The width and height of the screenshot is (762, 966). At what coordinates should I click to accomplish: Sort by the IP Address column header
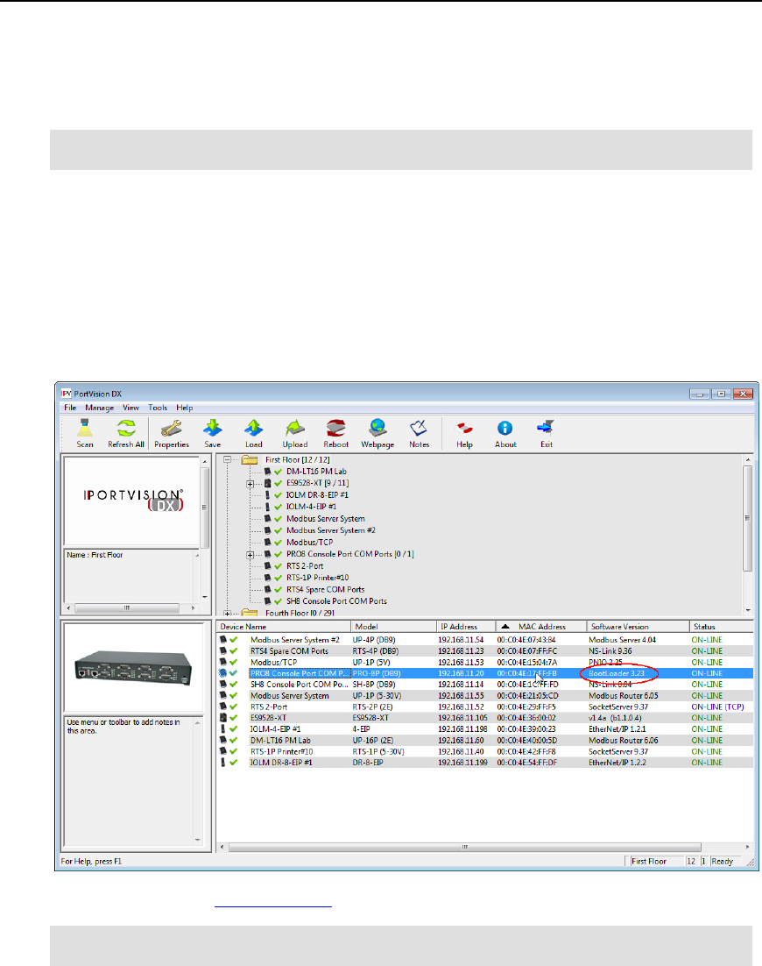(466, 627)
